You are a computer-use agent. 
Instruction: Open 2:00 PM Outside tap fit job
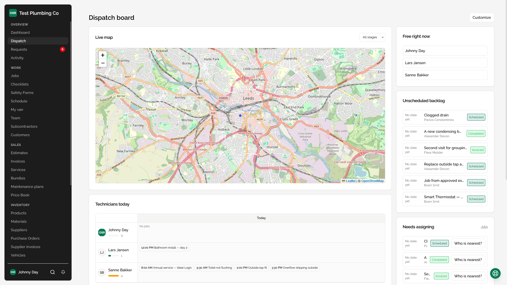252,268
